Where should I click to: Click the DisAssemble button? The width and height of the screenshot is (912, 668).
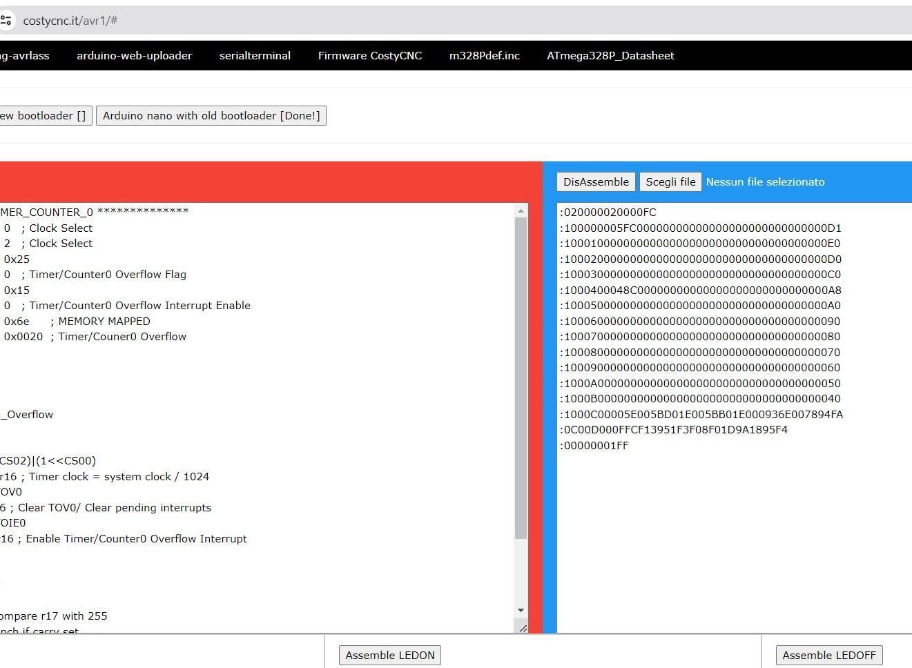click(x=596, y=182)
